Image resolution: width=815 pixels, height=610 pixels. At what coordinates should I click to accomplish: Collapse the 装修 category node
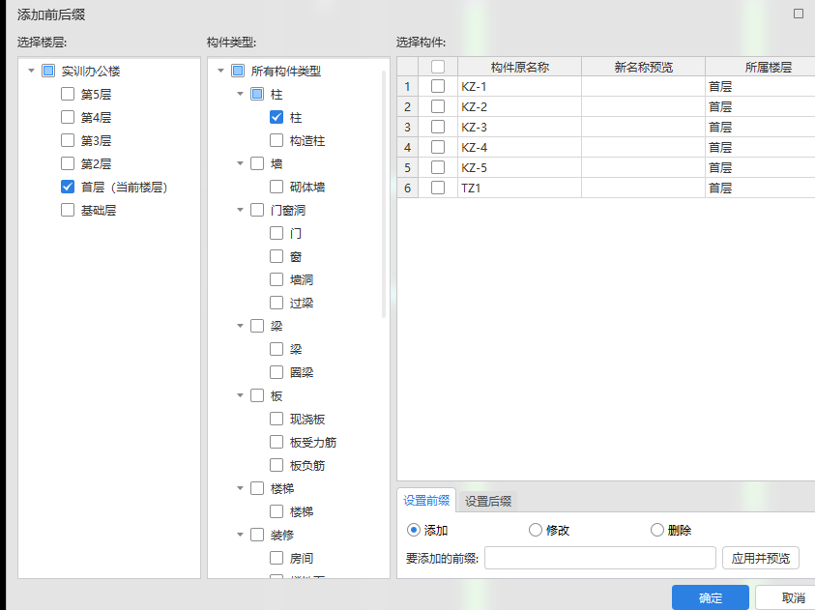click(240, 535)
